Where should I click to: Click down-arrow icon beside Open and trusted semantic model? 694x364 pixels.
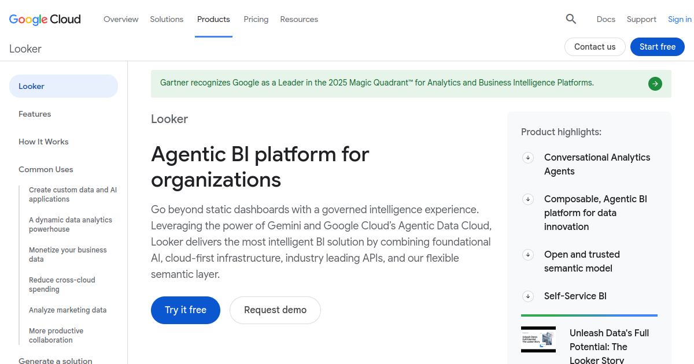point(528,255)
